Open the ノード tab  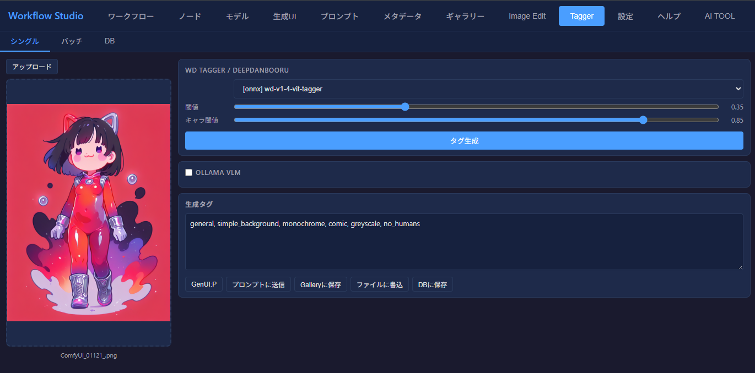190,16
